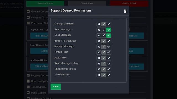Collapse the Permission Options section

pyautogui.click(x=28, y=23)
